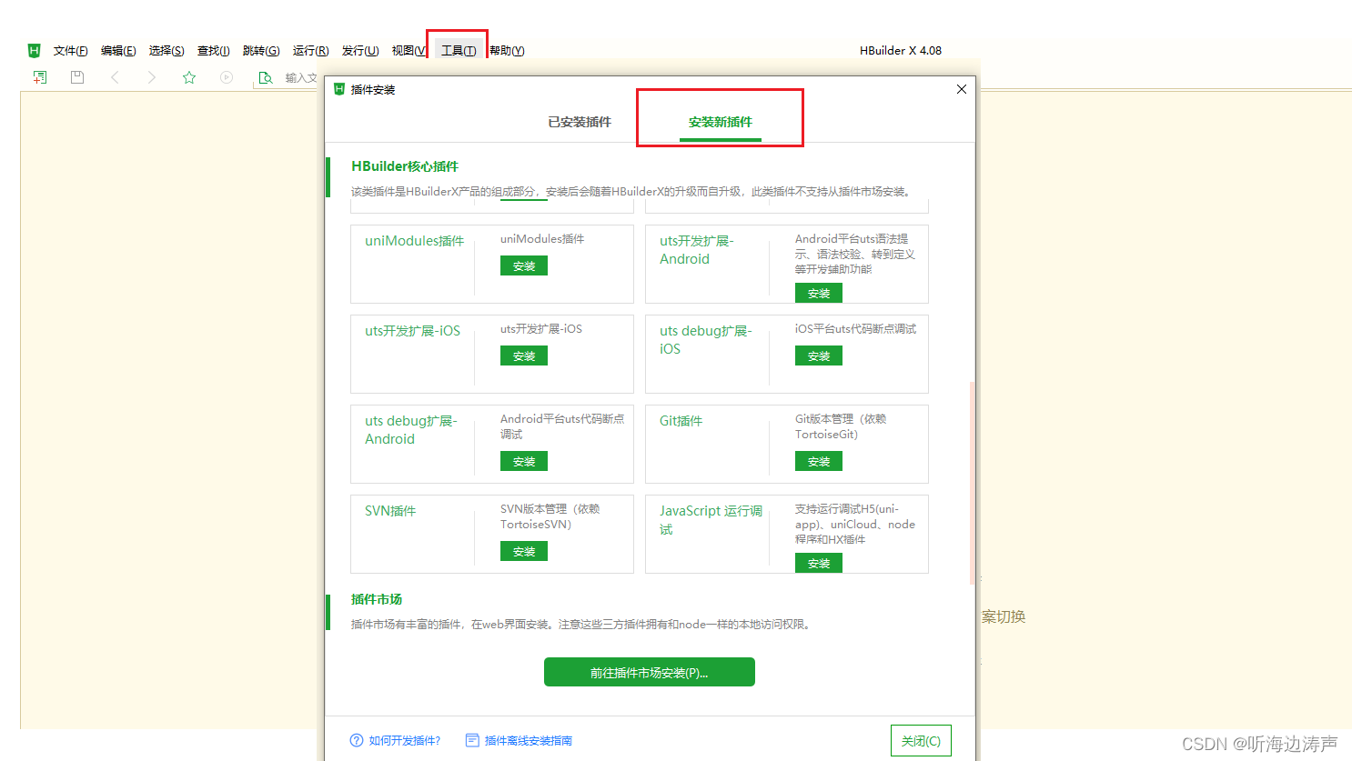Click the uniModules插件 title text
Viewport: 1352px width, 761px height.
point(414,241)
